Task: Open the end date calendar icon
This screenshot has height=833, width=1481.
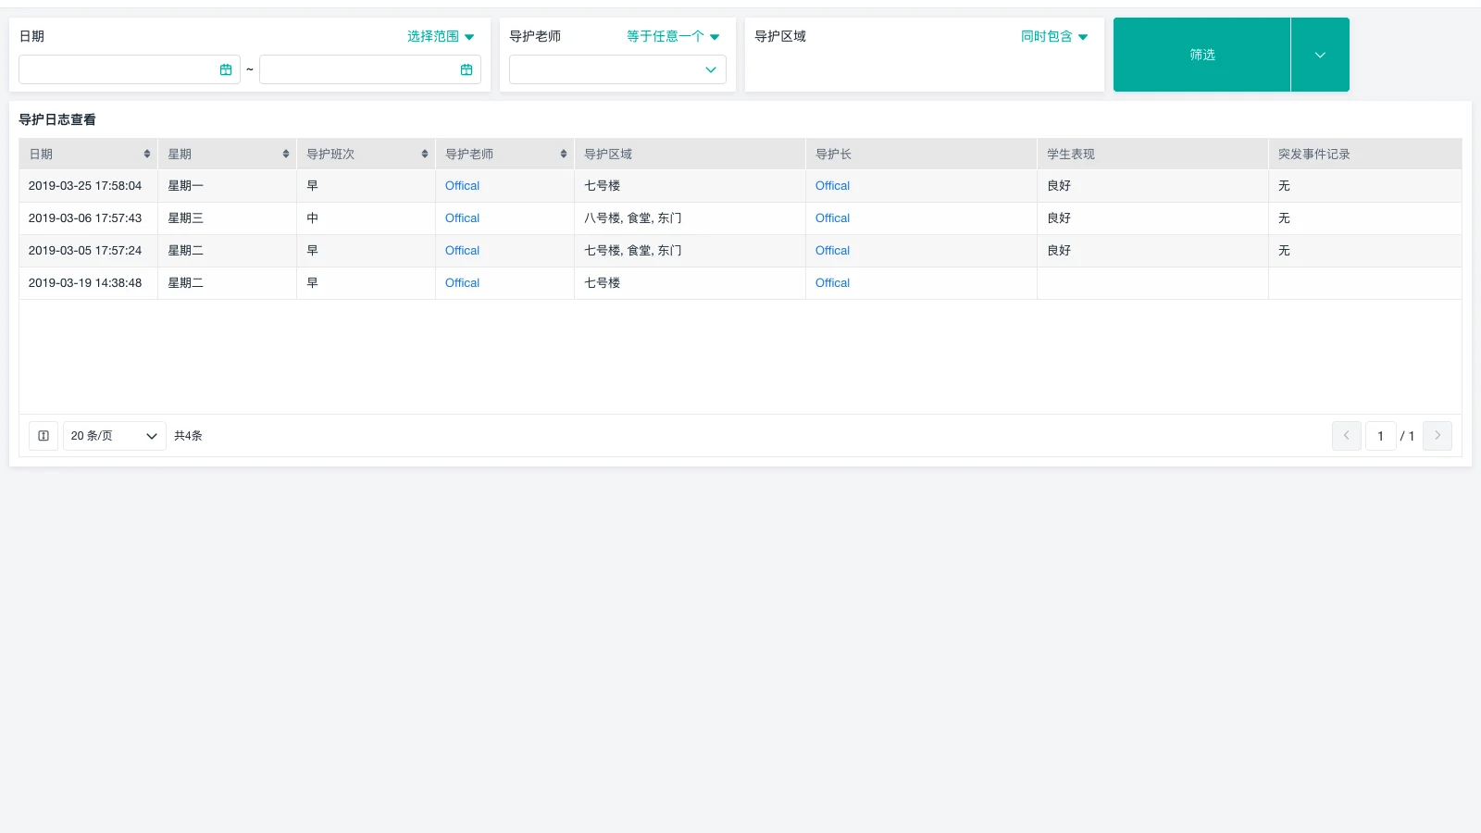Action: [x=467, y=69]
